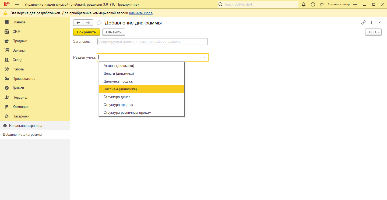
Task: Click the CRM section icon
Action: click(x=7, y=31)
